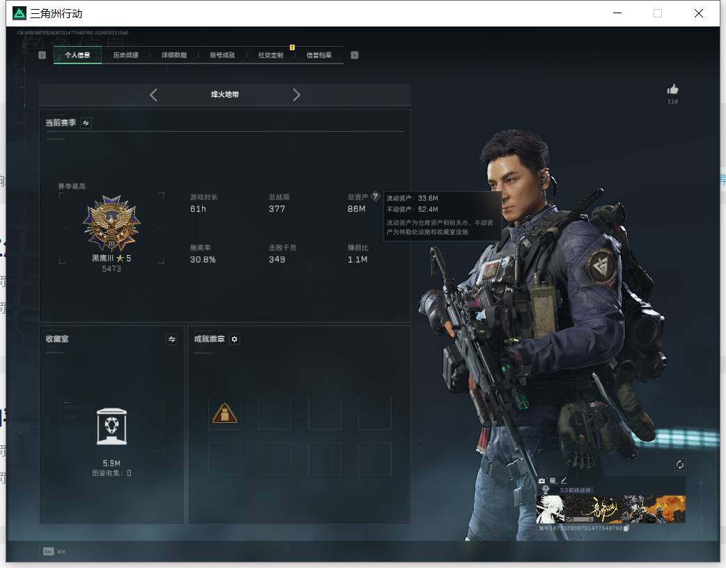Click the 三角洲行动 app logo in title bar

[x=20, y=13]
